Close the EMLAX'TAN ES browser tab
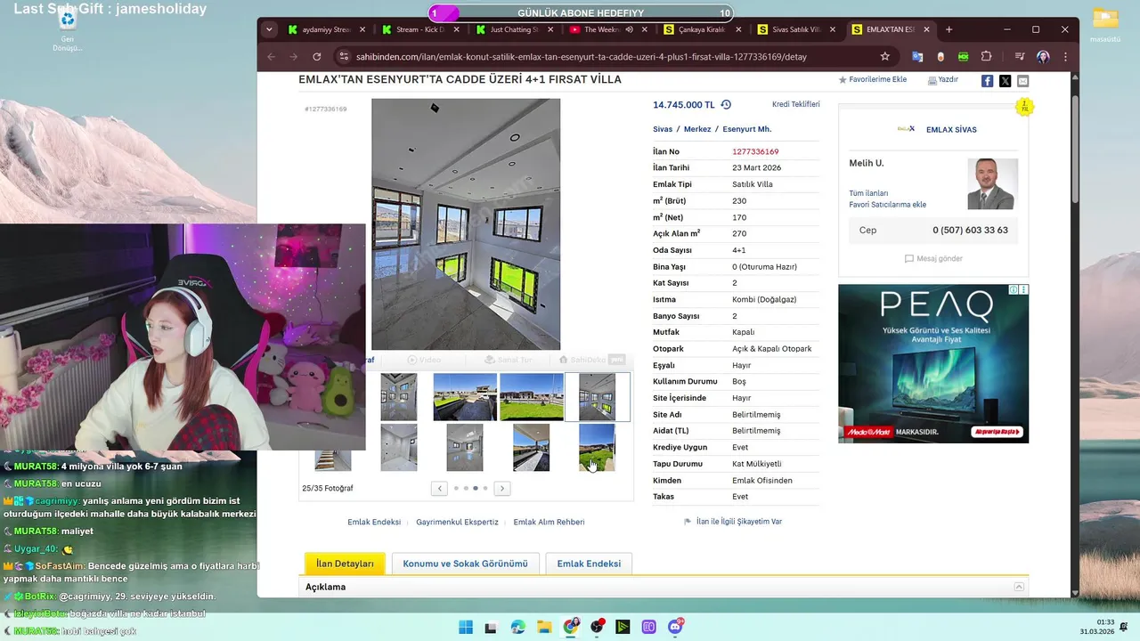 [926, 29]
